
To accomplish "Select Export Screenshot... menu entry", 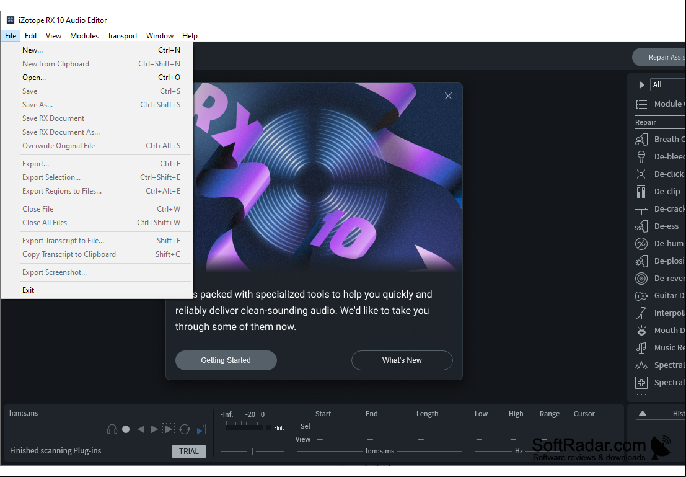I will (97, 272).
